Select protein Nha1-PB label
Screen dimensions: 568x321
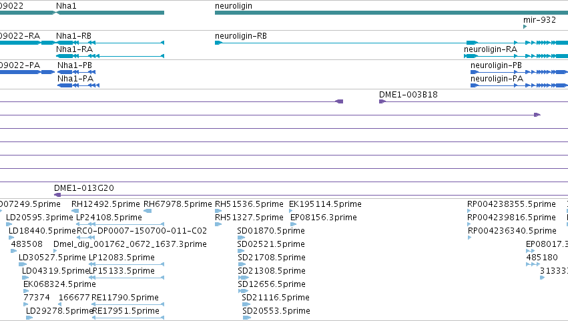point(75,65)
